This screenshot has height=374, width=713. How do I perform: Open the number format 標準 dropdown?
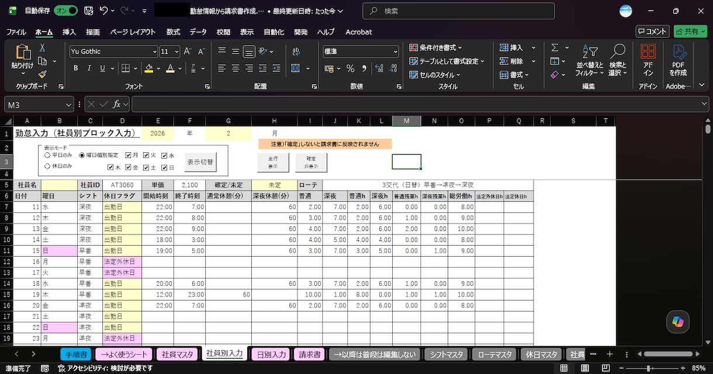(x=395, y=51)
